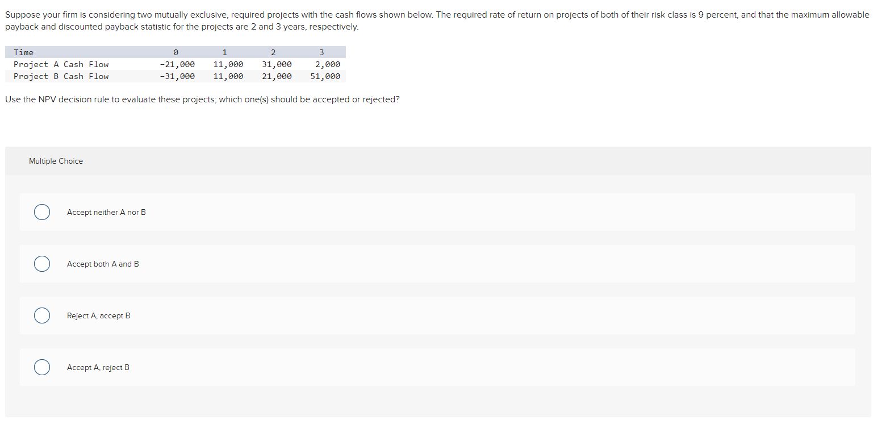Click the column header for year 3
This screenshot has height=436, width=886.
pyautogui.click(x=321, y=52)
